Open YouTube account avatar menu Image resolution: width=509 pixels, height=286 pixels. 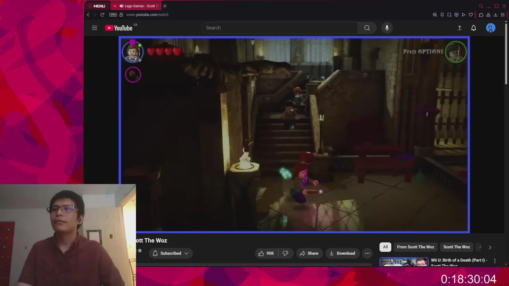point(491,28)
